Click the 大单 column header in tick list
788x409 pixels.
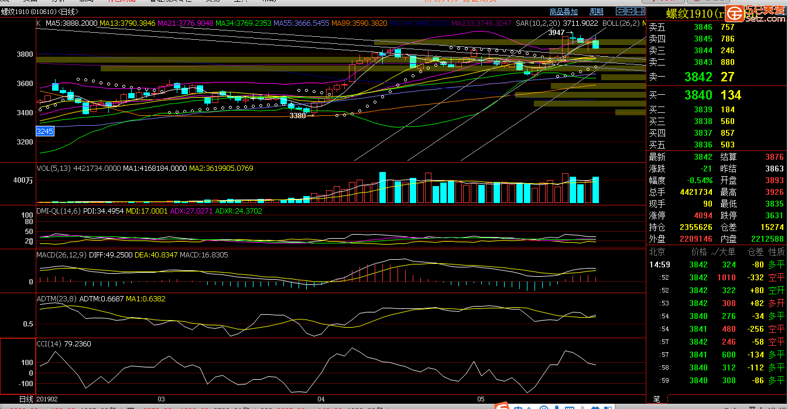click(x=728, y=252)
